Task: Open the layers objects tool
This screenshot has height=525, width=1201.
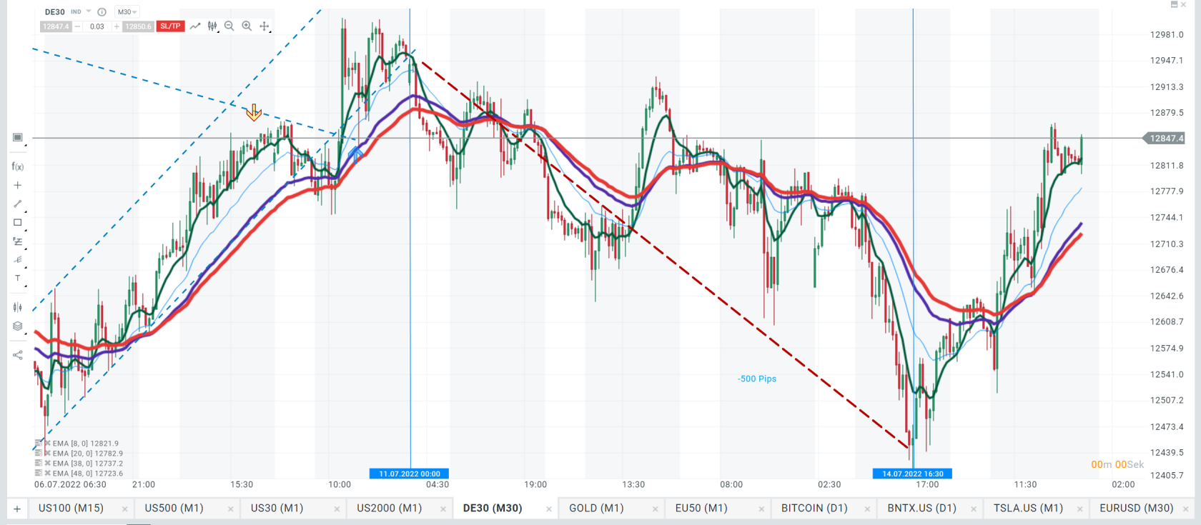Action: tap(18, 326)
